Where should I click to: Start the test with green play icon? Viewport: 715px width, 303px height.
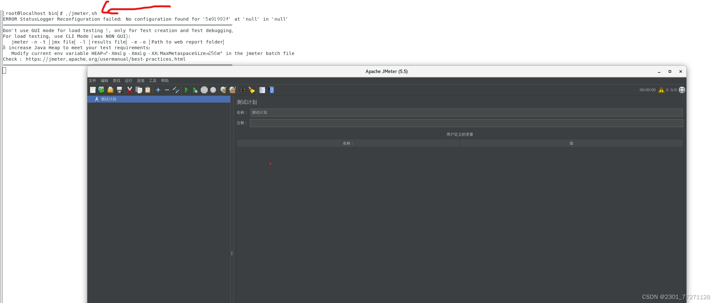[187, 90]
